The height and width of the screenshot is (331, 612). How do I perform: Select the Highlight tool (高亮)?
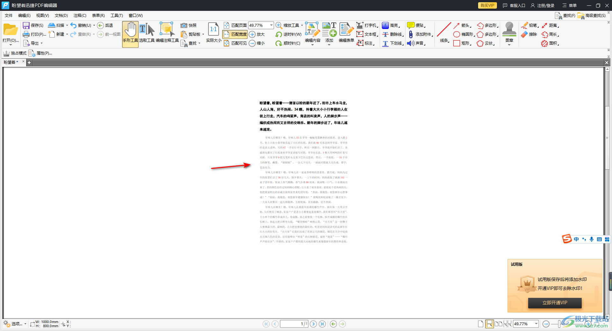click(391, 25)
